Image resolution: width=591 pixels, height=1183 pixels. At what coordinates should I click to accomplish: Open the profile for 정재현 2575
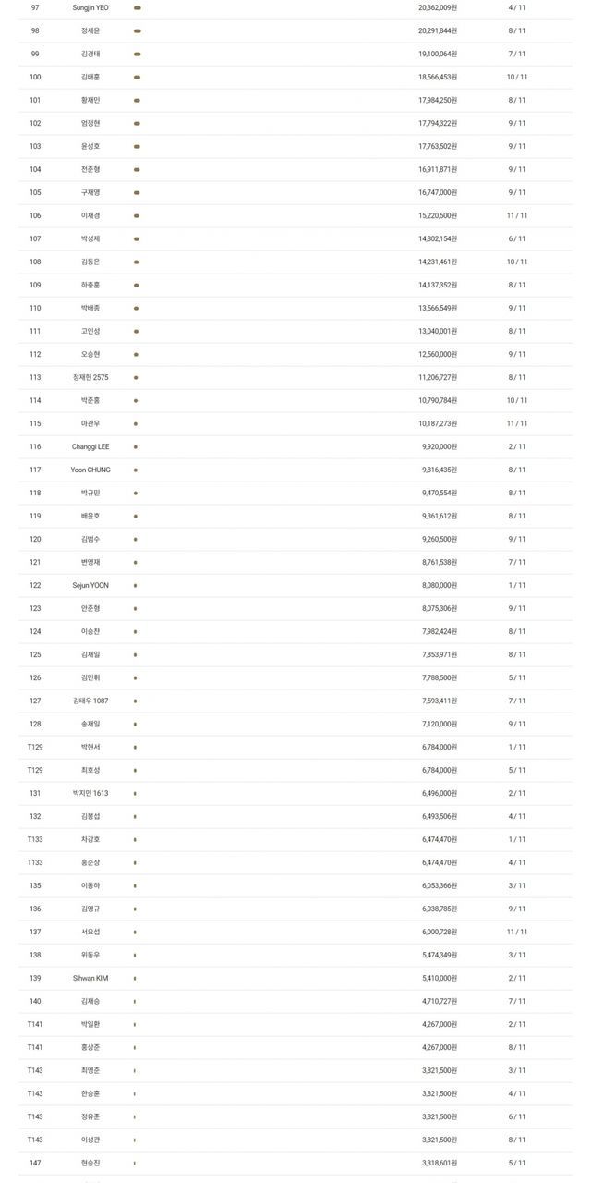click(90, 377)
